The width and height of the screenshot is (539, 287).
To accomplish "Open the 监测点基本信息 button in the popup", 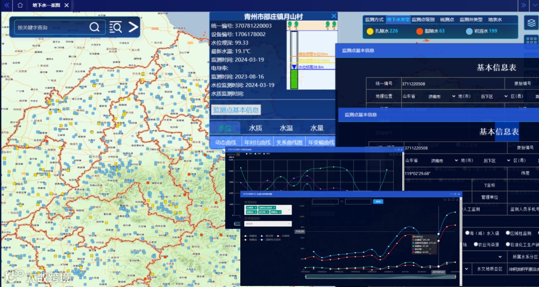I will (236, 110).
